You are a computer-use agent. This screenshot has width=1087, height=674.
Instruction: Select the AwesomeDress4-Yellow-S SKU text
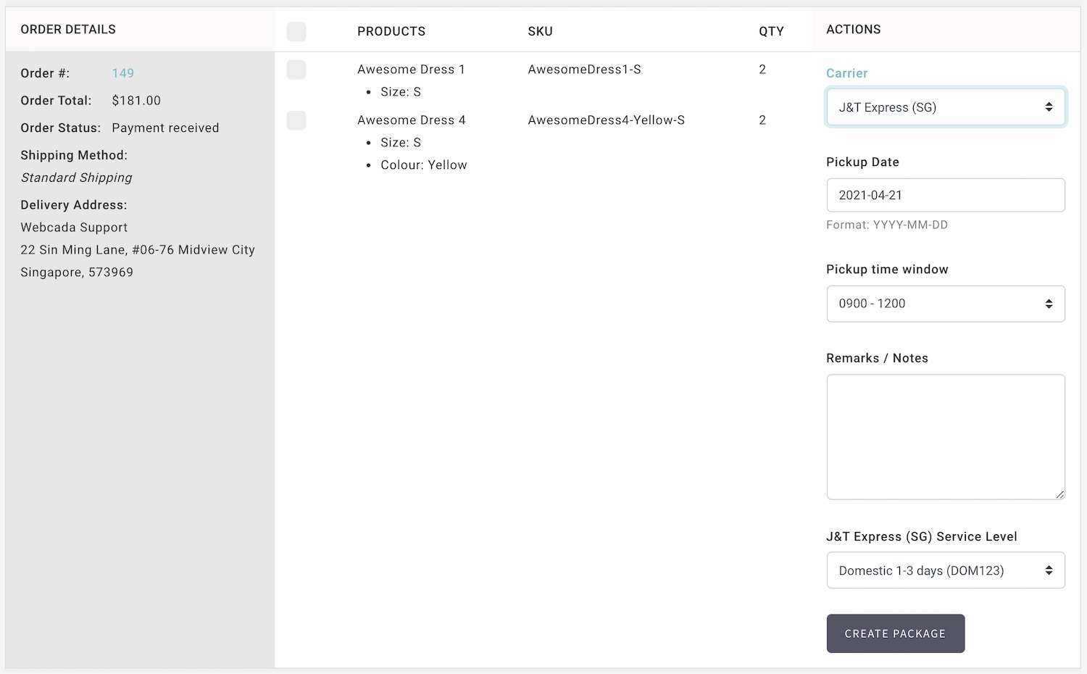coord(607,120)
